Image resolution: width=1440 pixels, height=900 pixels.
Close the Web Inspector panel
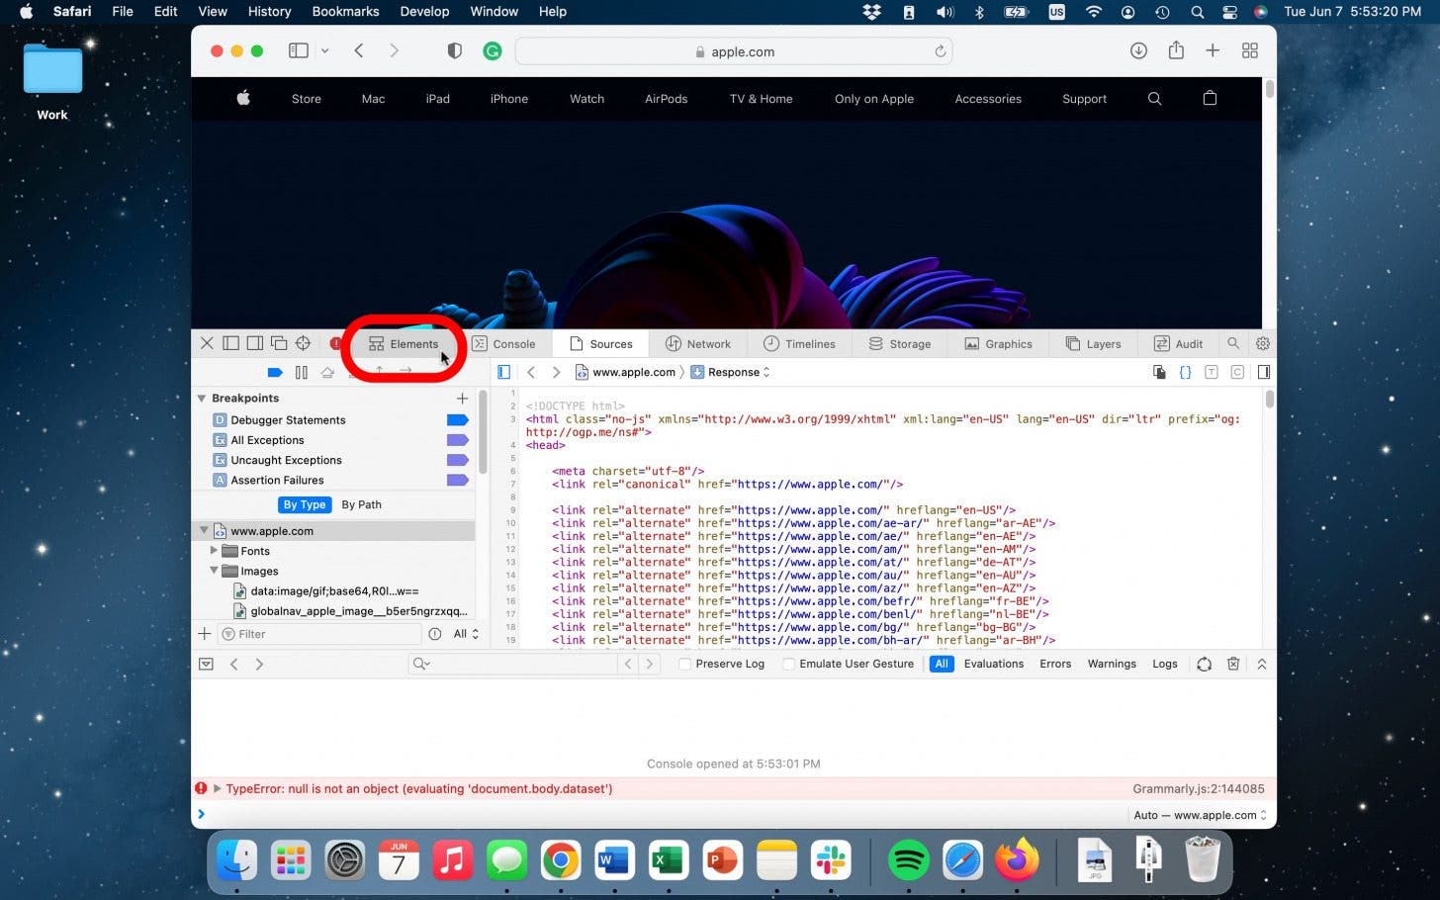click(207, 343)
